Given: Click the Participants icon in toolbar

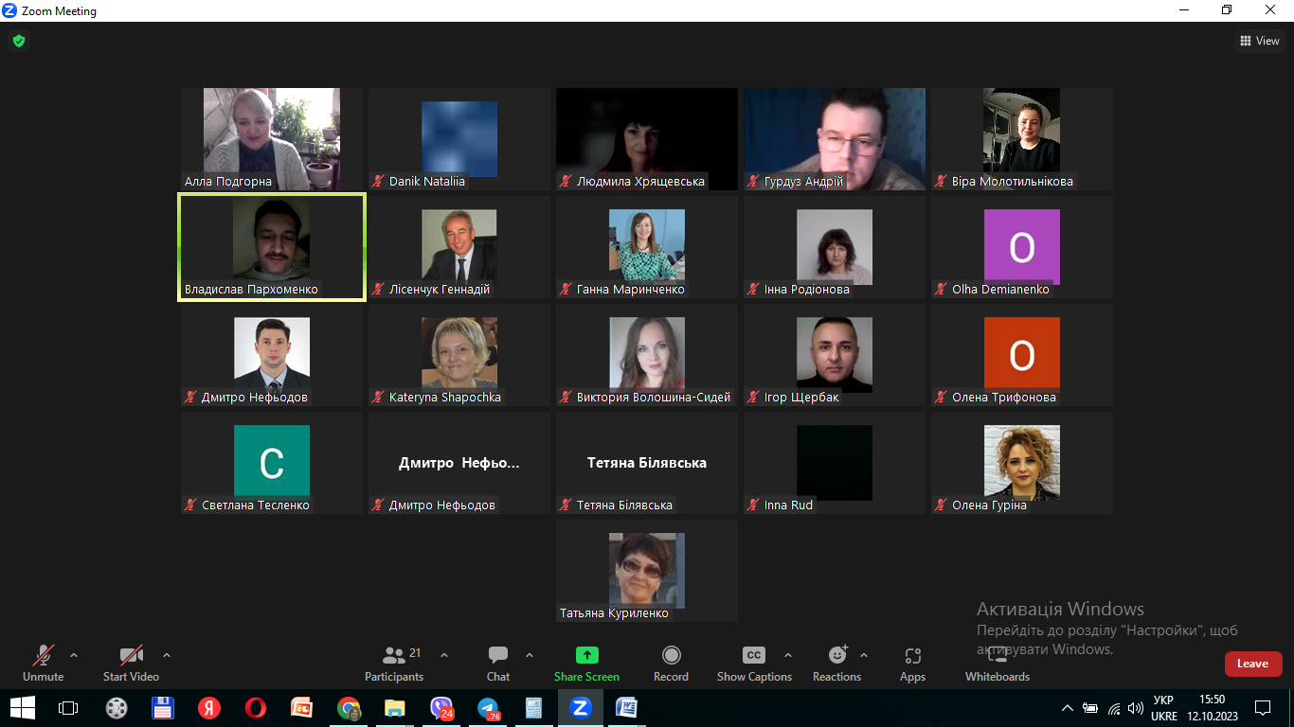Looking at the screenshot, I should click(x=394, y=656).
